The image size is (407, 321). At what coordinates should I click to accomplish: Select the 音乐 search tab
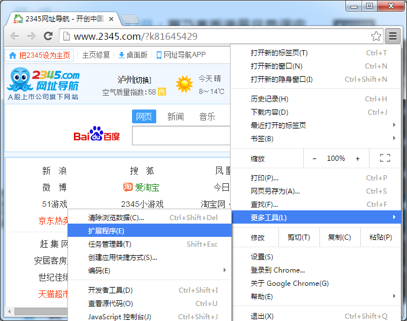[x=207, y=116]
